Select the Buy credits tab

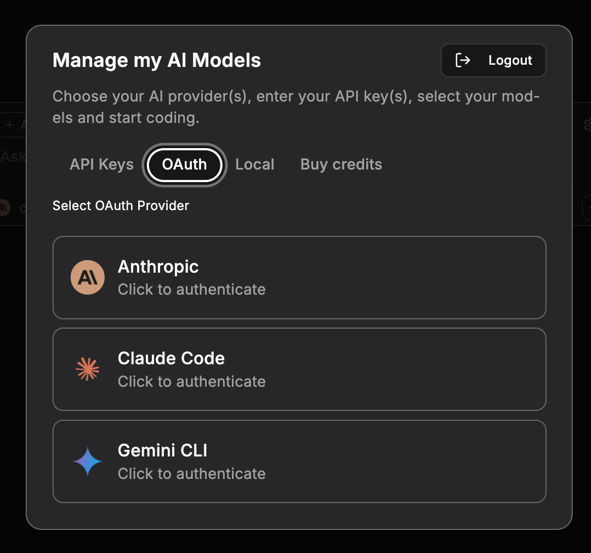tap(340, 164)
